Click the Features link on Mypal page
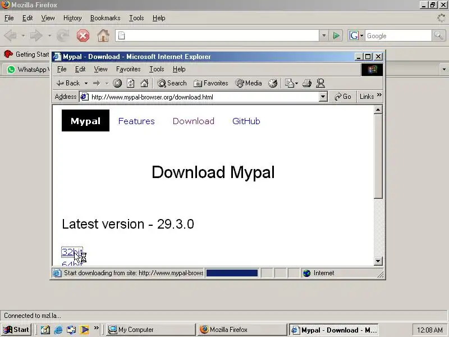449x337 pixels. [136, 121]
